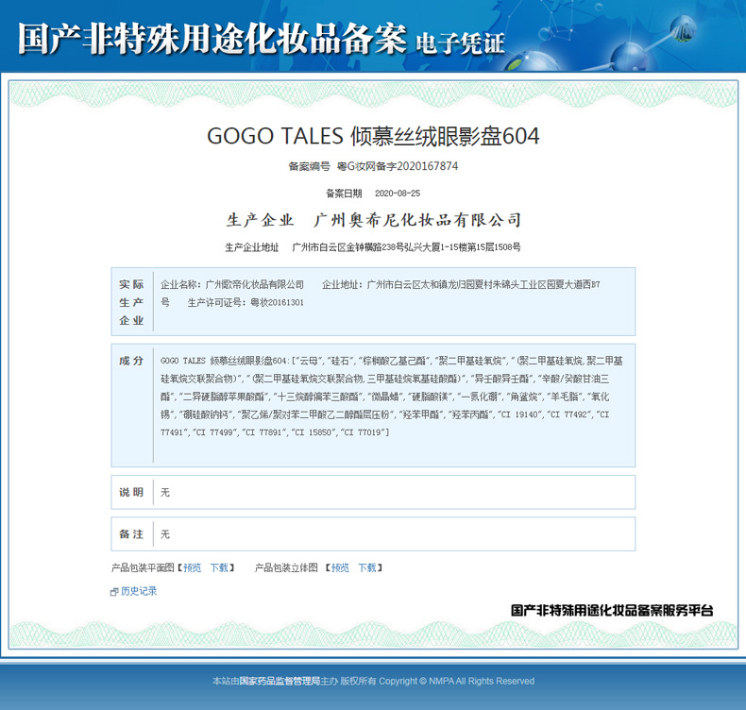Click the 国产非特殊用途化妆品备案服务平台 signature text
The image size is (746, 710).
point(612,611)
